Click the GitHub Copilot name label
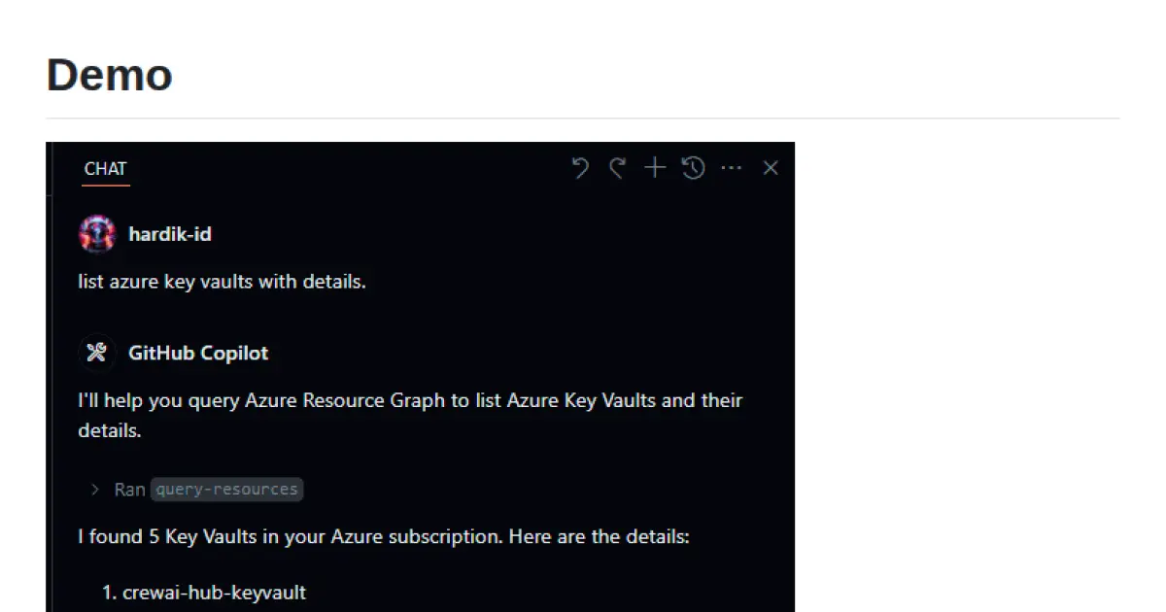1166x612 pixels. (198, 353)
